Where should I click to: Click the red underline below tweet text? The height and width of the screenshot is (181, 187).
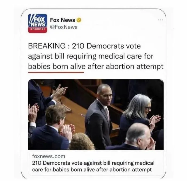(56, 72)
